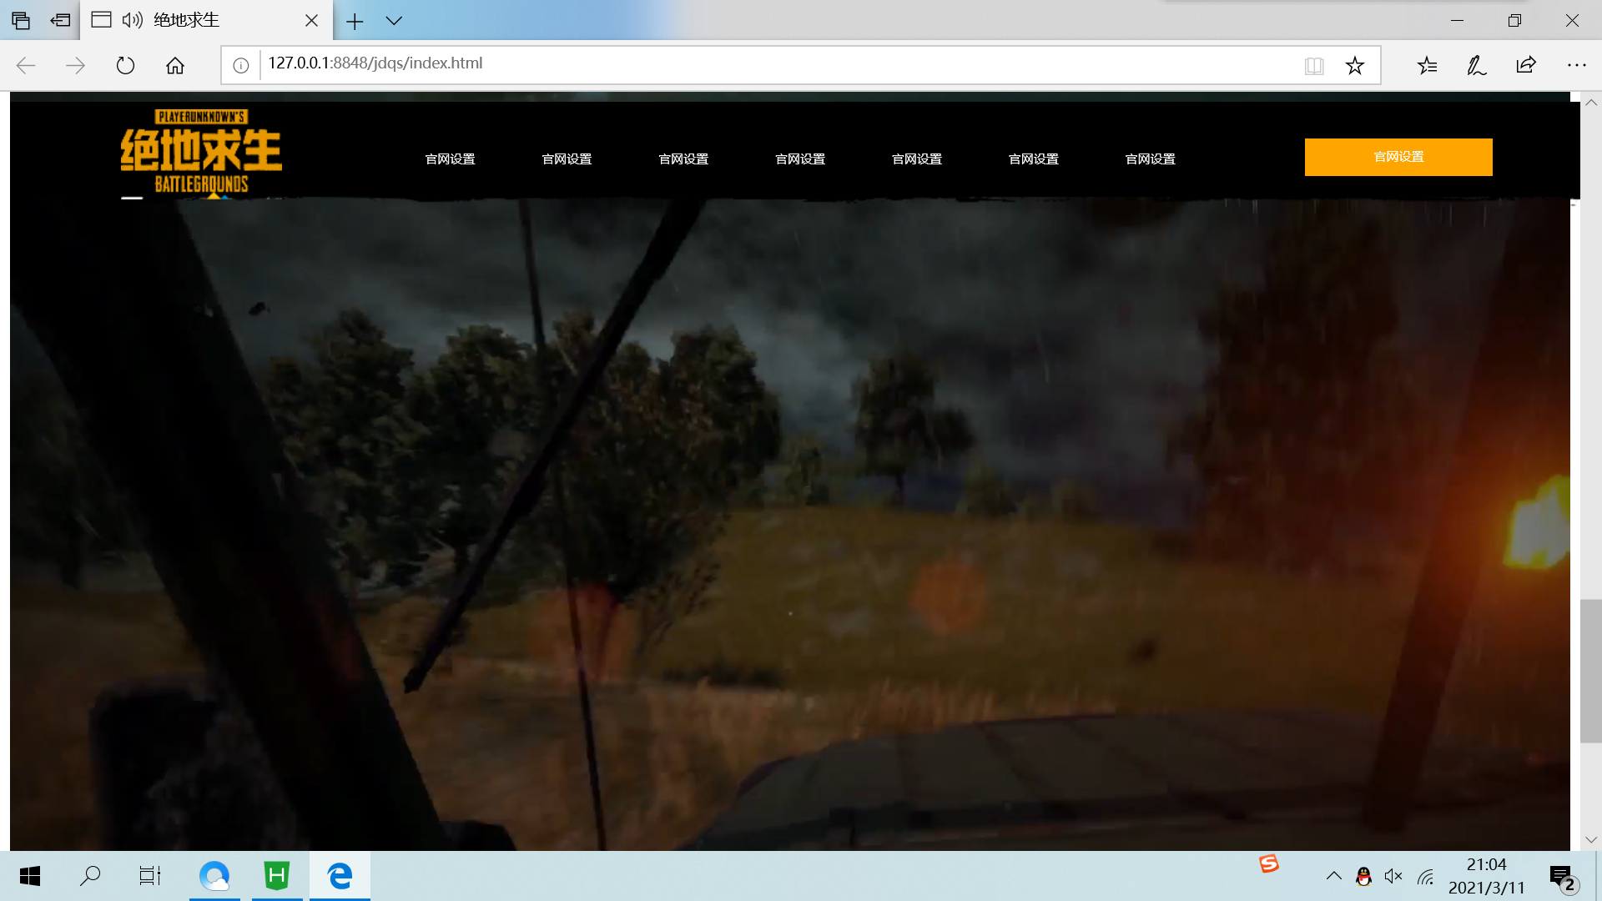This screenshot has height=901, width=1602.
Task: Toggle the system volume mute tray icon
Action: [x=1393, y=876]
